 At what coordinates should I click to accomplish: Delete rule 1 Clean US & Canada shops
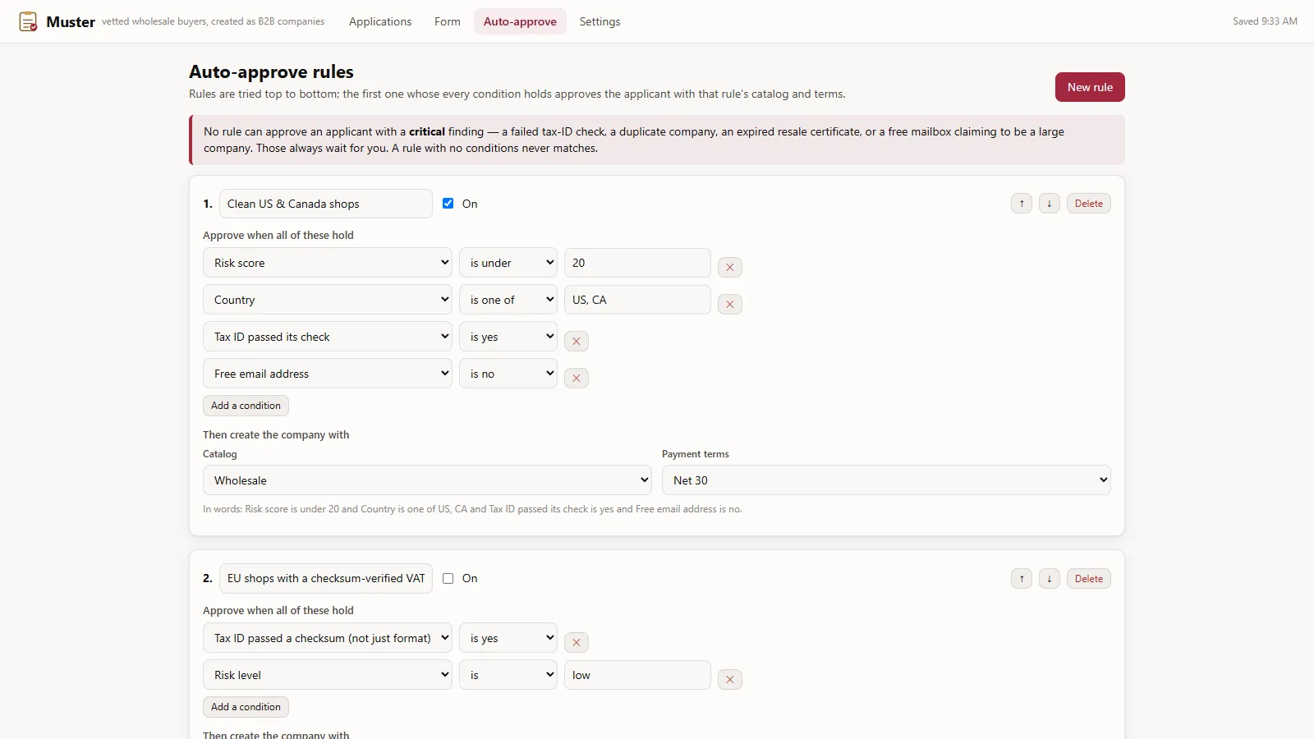1089,204
